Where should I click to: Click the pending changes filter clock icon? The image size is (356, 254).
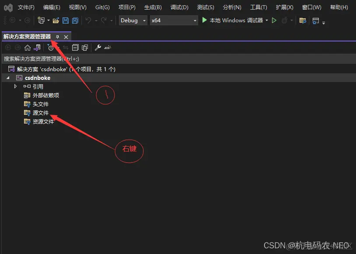coord(50,47)
